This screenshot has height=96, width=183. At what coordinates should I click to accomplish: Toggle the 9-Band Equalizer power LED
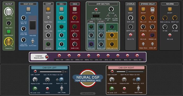(x=47, y=57)
